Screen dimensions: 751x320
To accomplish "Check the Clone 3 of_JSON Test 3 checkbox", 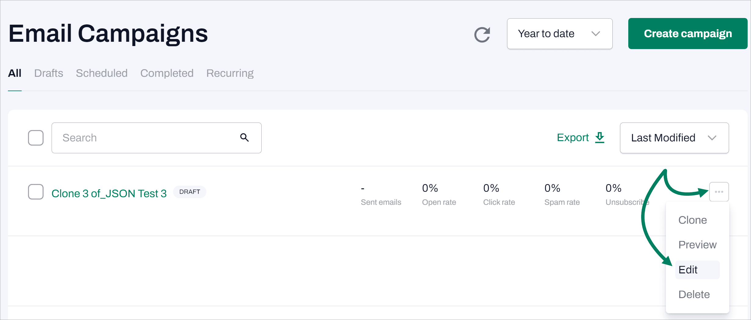I will point(36,192).
